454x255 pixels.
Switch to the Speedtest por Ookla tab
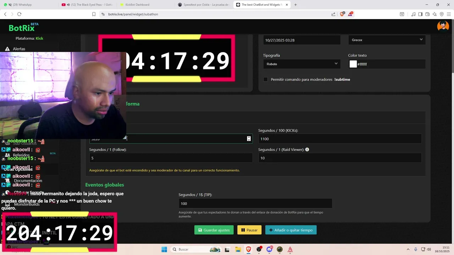[x=204, y=5]
